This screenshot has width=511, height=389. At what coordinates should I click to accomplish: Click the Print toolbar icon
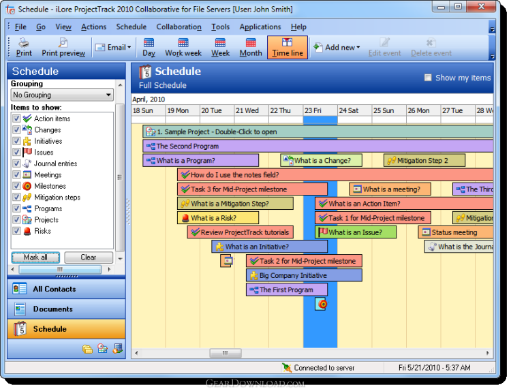click(24, 48)
